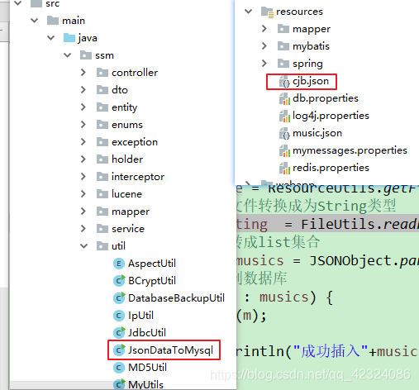Click the mymessages.properties file icon

pyautogui.click(x=284, y=151)
